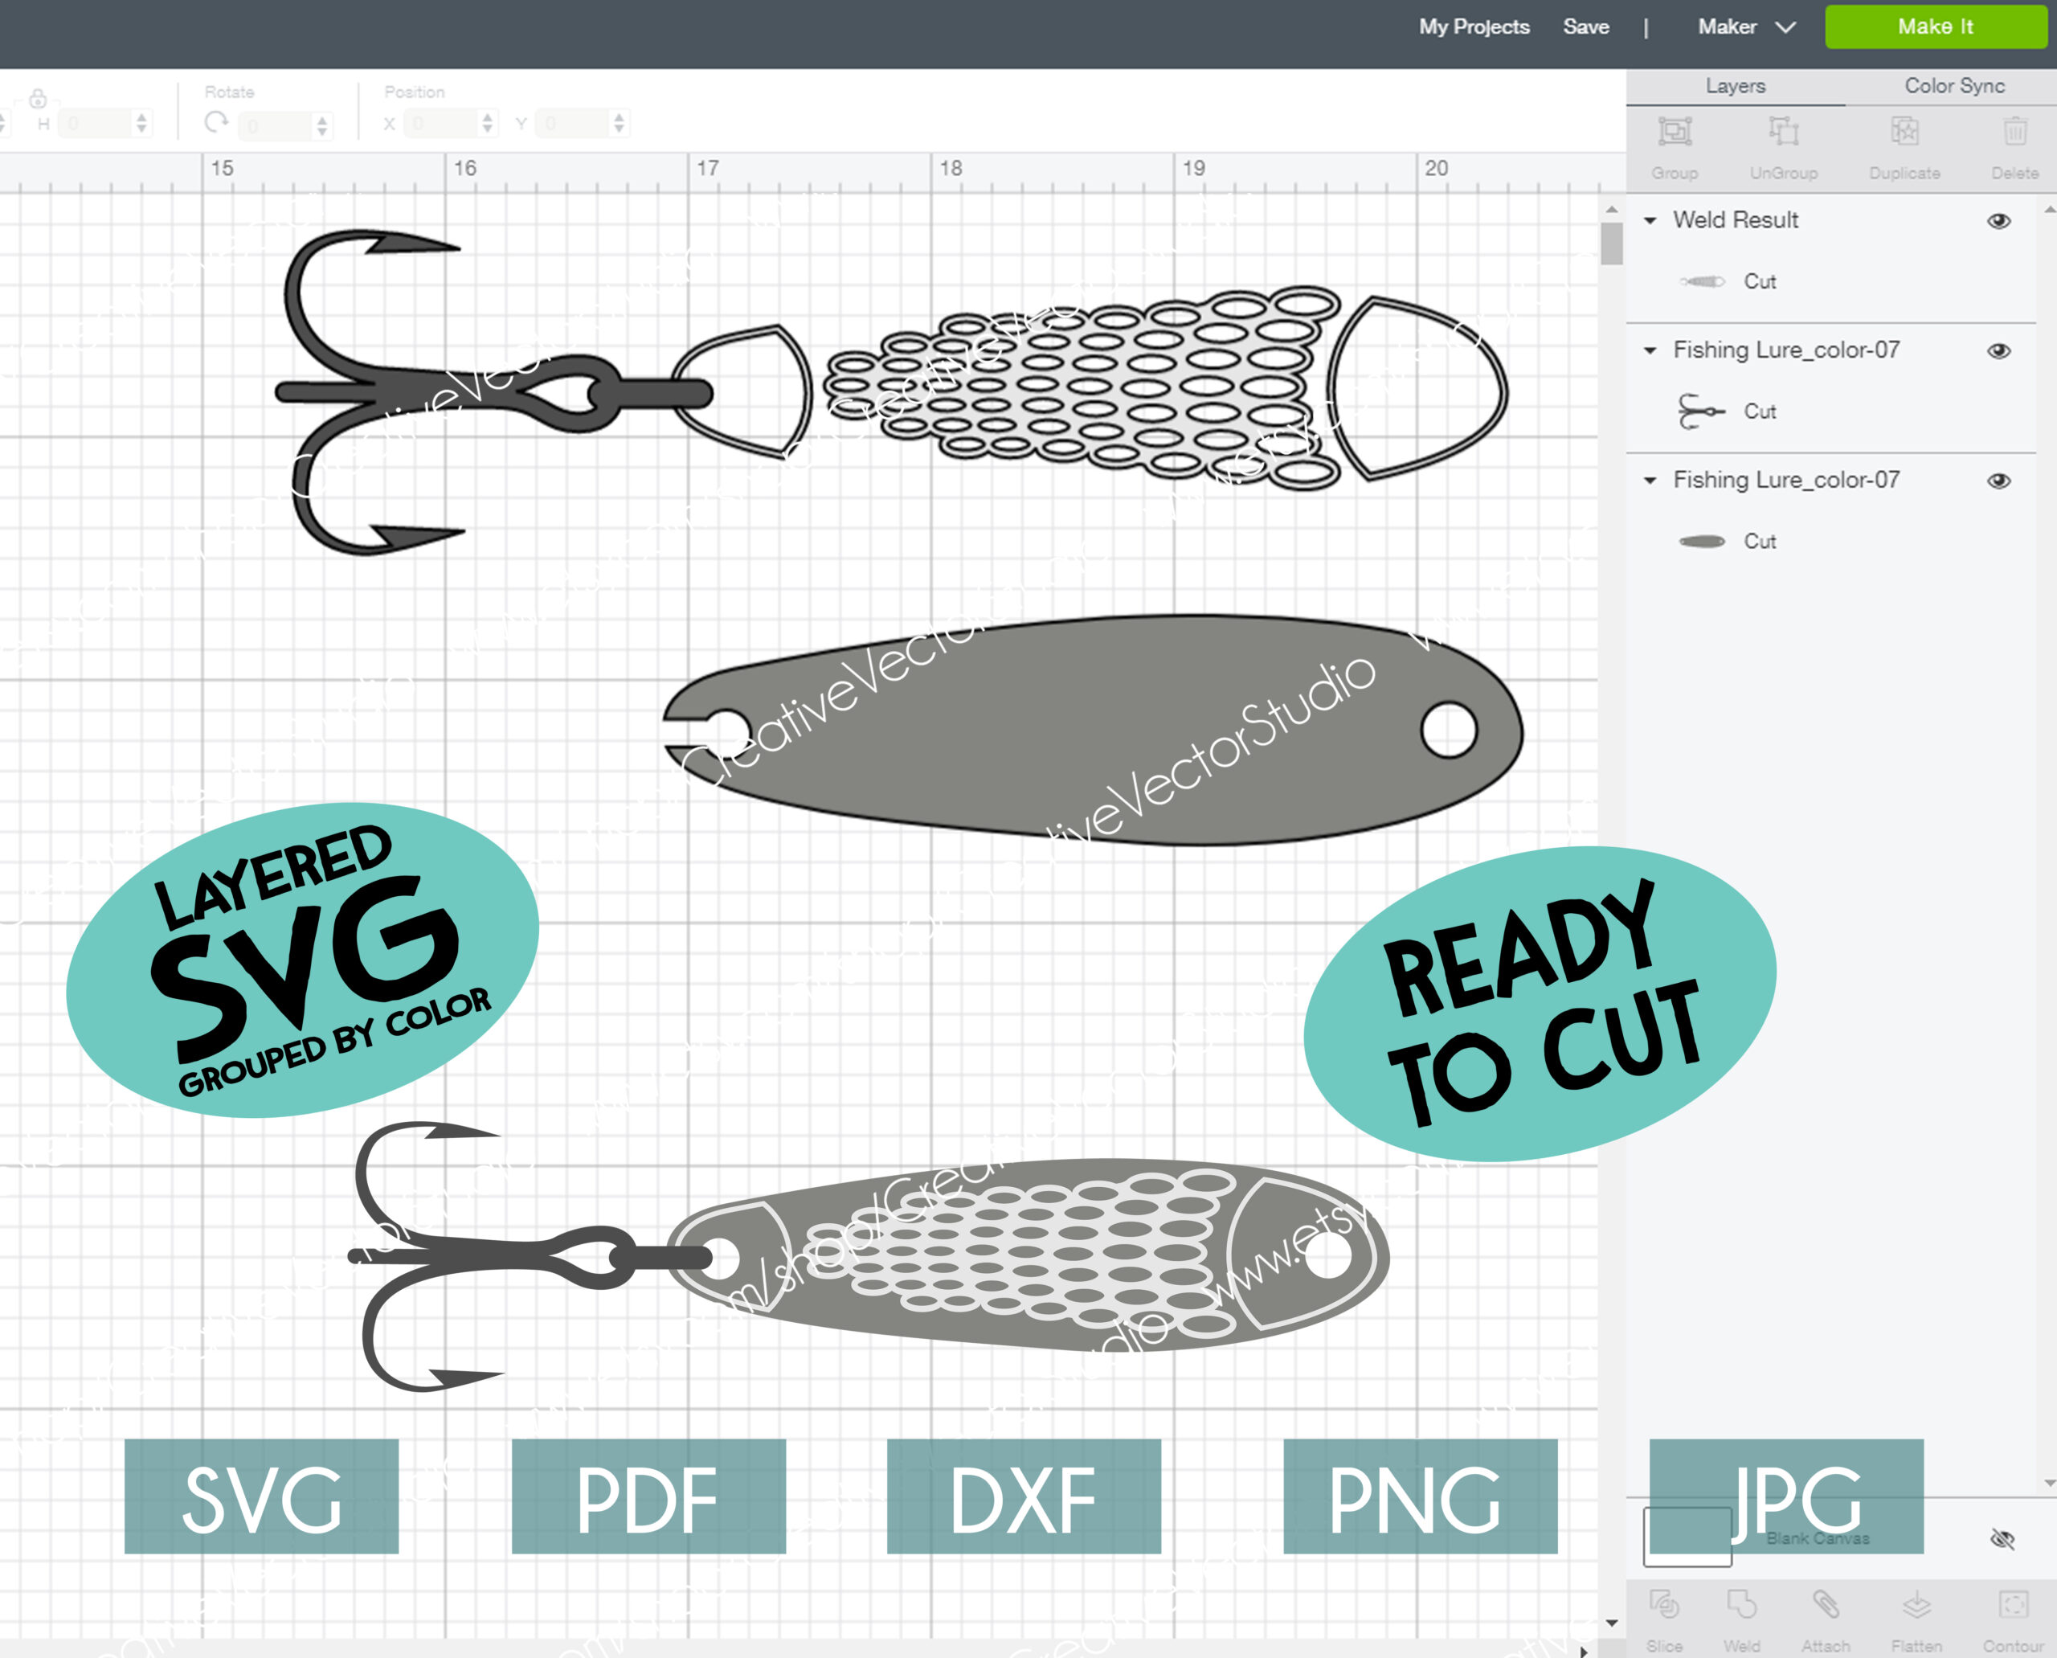2057x1658 pixels.
Task: Hide the second Fishing Lure_color-07 layer
Action: (x=1999, y=481)
